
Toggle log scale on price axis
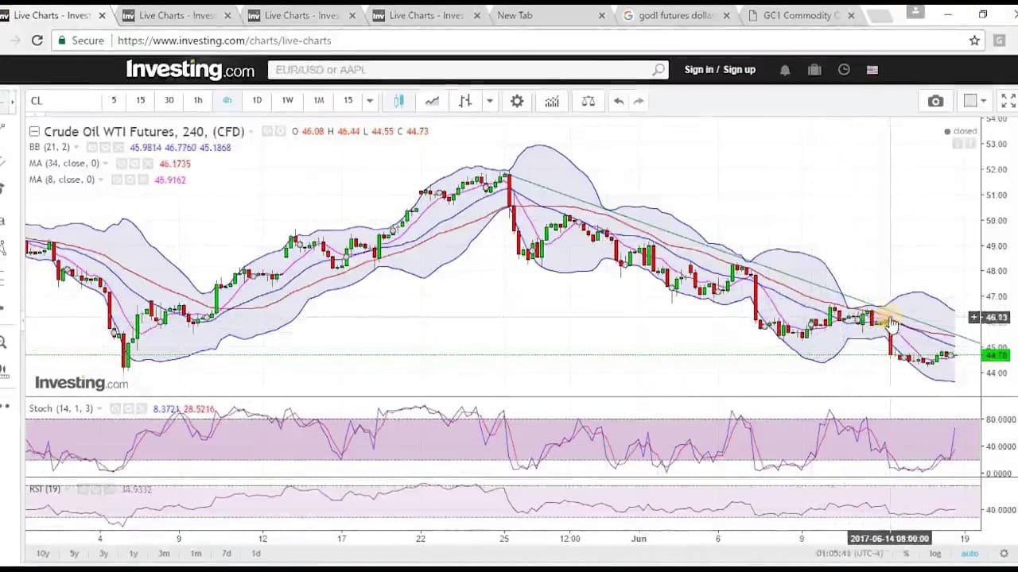tap(936, 554)
